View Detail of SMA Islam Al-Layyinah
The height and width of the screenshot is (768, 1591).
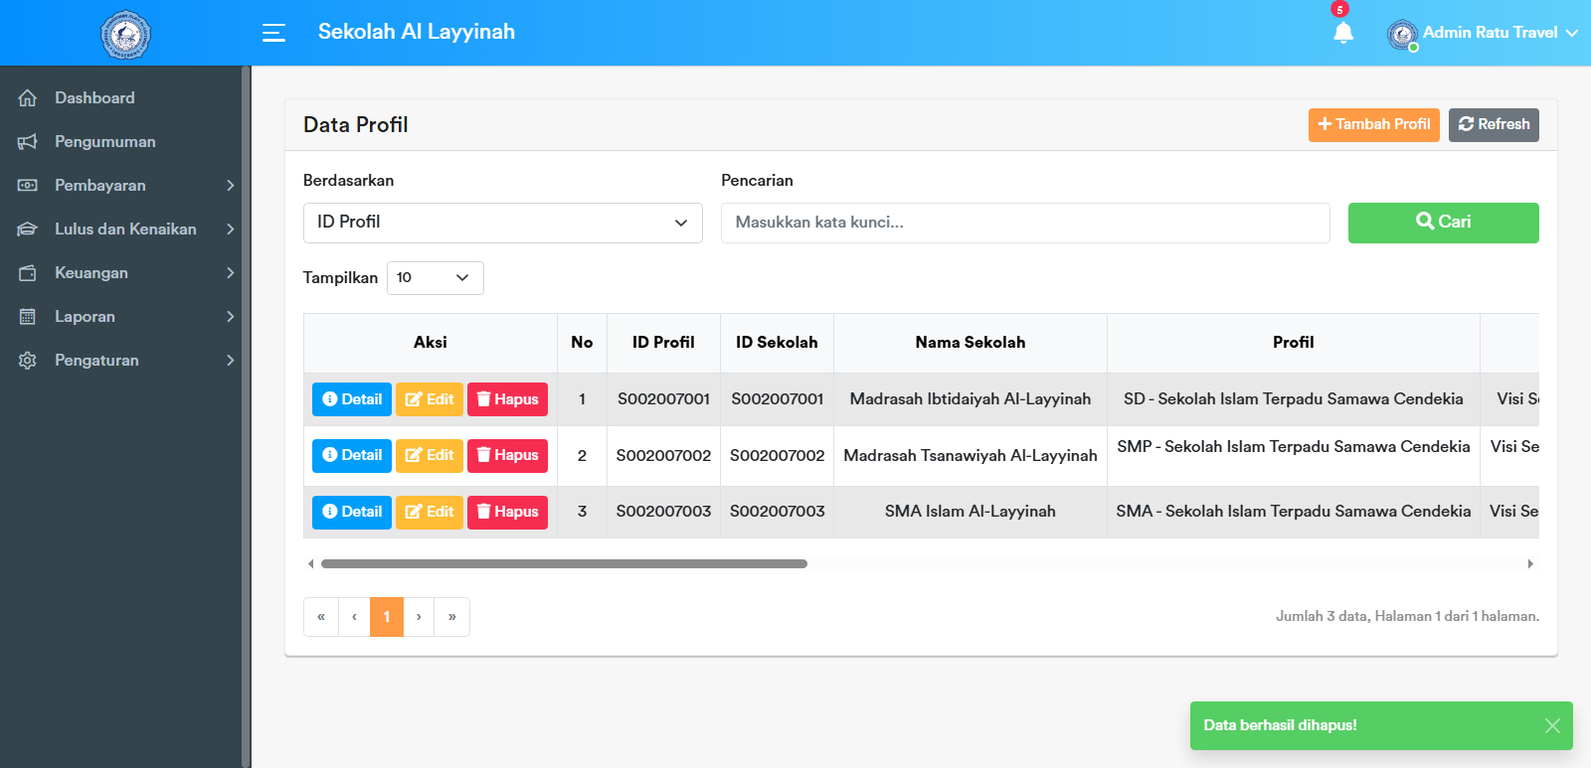(x=352, y=513)
